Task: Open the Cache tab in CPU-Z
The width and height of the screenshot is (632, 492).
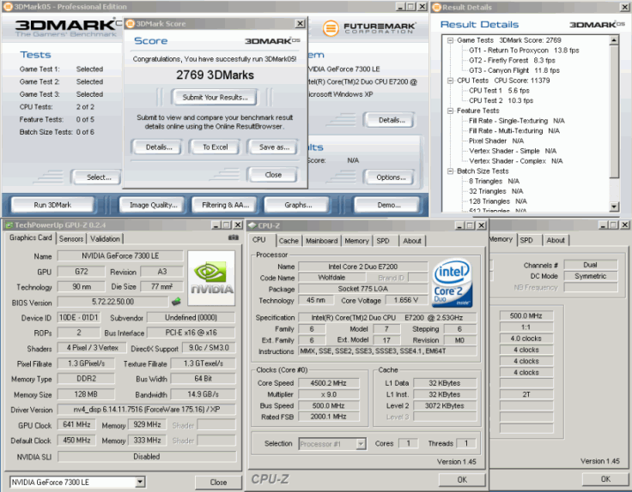Action: [x=289, y=241]
